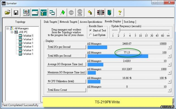The height and width of the screenshot is (109, 176).
Task: Switch to Network Targets tab
Action: tap(68, 22)
